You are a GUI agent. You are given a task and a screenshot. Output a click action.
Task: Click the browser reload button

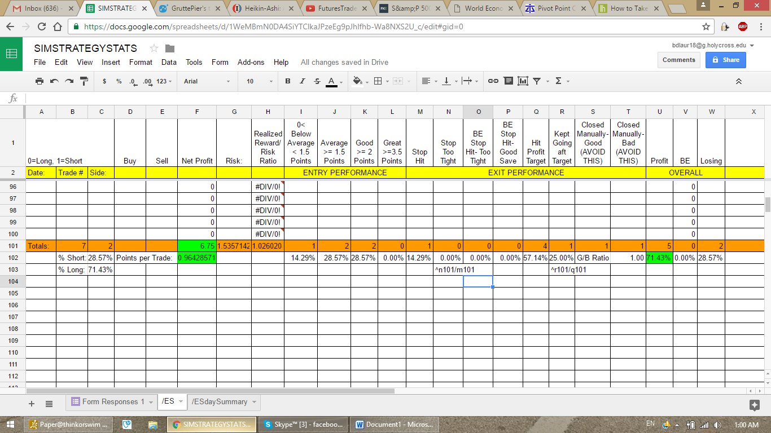point(42,26)
